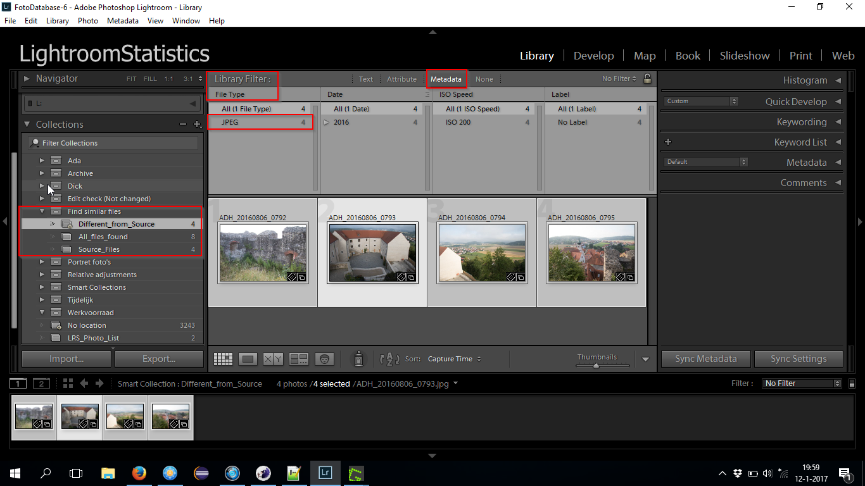Select the second filmstrip thumbnail
Image resolution: width=865 pixels, height=486 pixels.
(80, 416)
